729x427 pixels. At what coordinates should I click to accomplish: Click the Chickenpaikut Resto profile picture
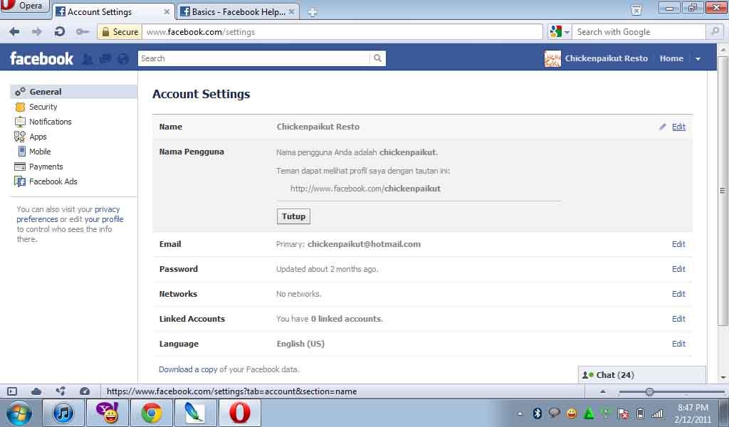pyautogui.click(x=552, y=58)
